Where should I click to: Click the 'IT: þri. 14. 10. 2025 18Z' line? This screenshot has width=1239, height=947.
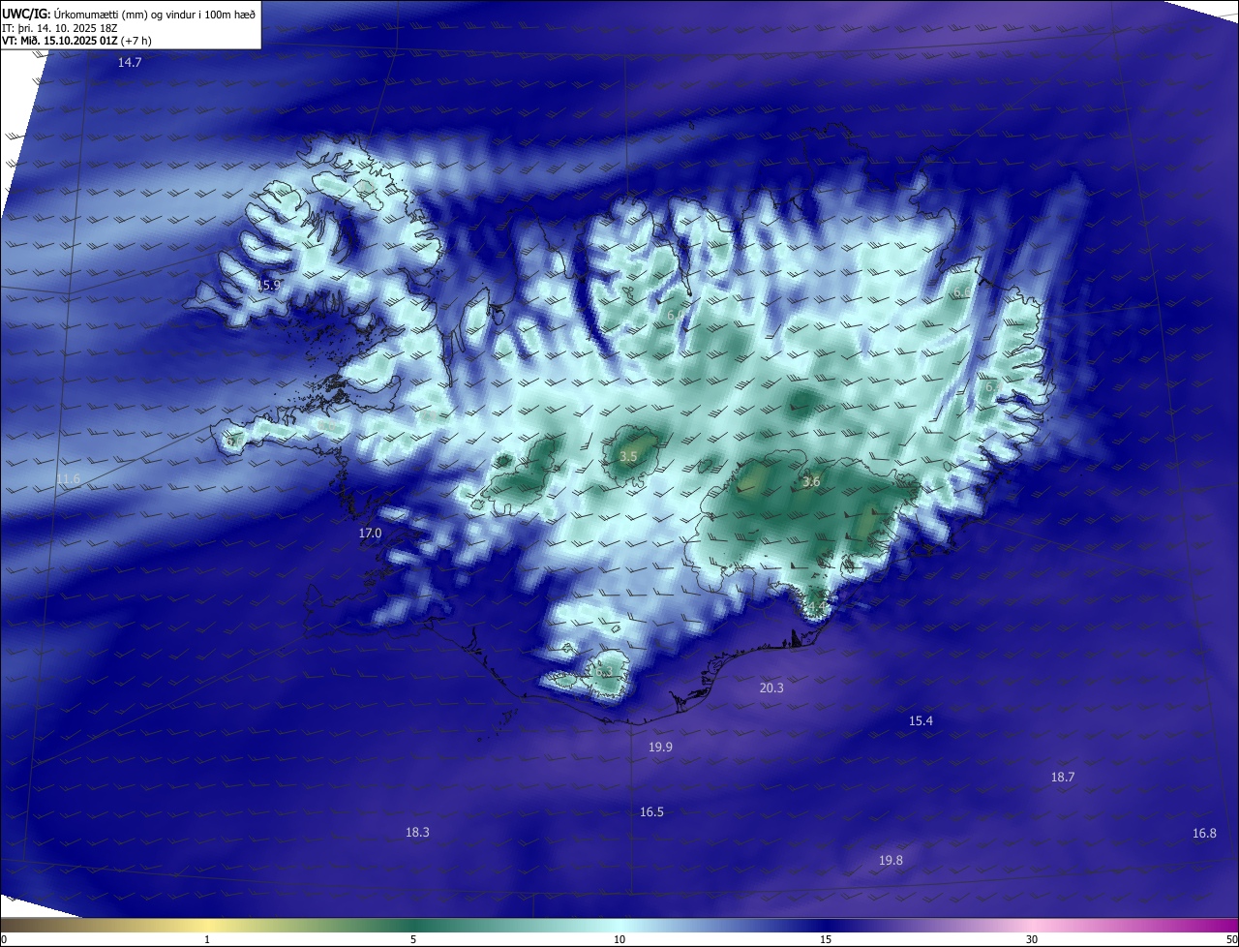[x=59, y=27]
